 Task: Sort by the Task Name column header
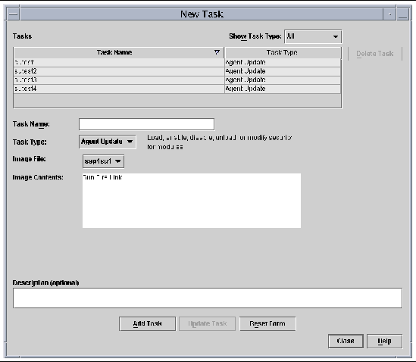click(119, 52)
